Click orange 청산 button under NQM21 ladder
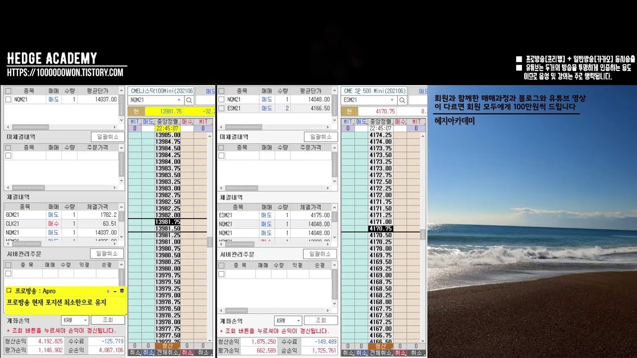The height and width of the screenshot is (358, 637). coord(168,346)
